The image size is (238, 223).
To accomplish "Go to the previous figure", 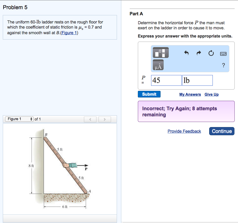I will coord(90,119).
